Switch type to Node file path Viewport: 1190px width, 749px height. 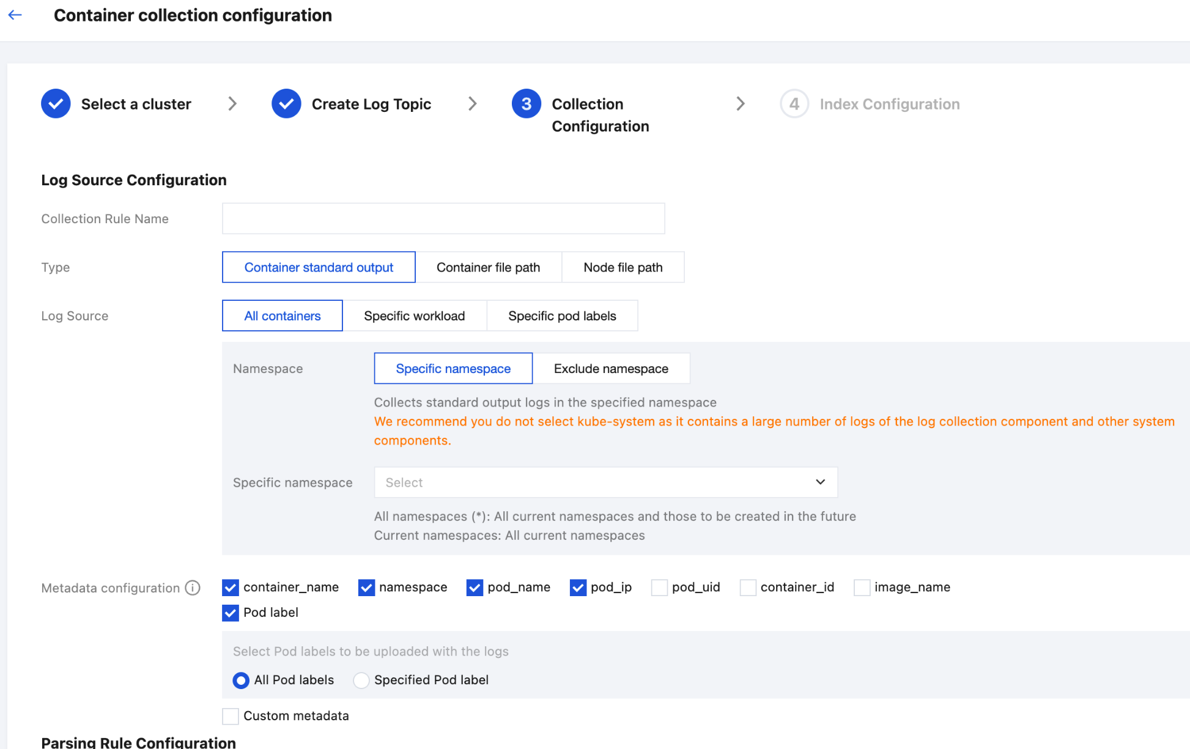point(623,267)
